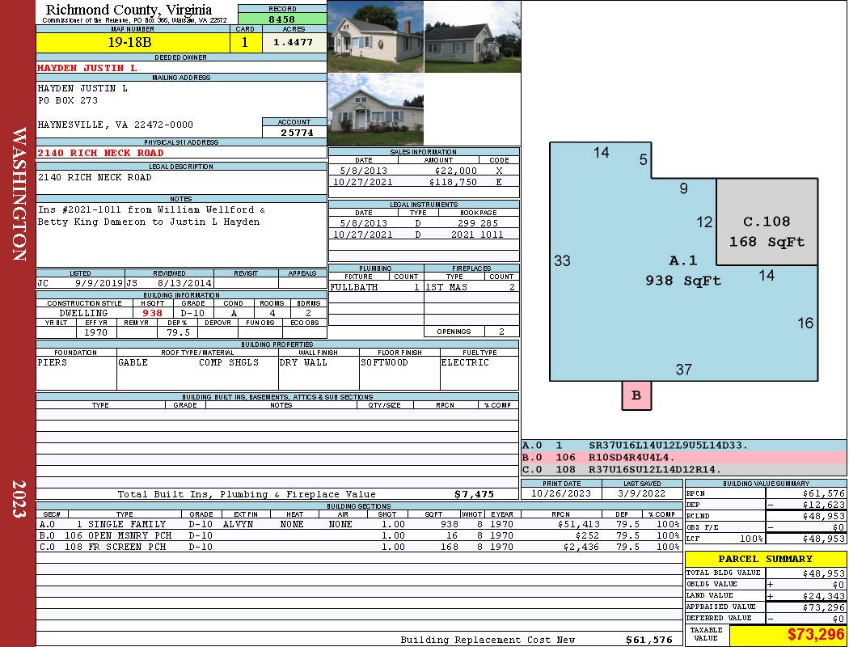
Task: Click the mailing address line PO BOX 273
Action: tap(68, 100)
